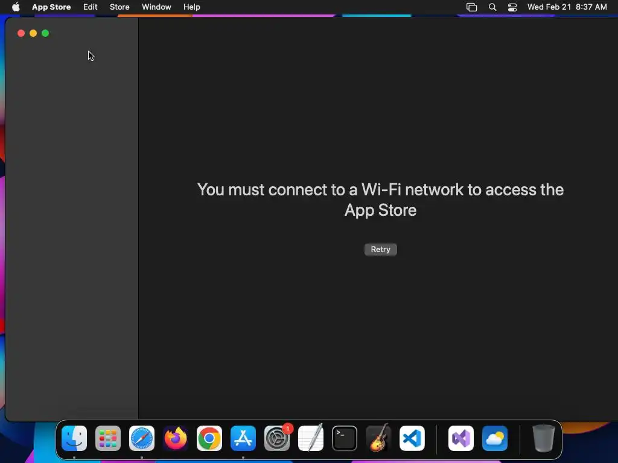618x463 pixels.
Task: Click the Retry button
Action: click(380, 249)
